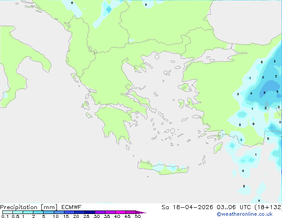Click the '50' legend scale value
Viewport: 282px width, 218px height.
click(x=137, y=216)
